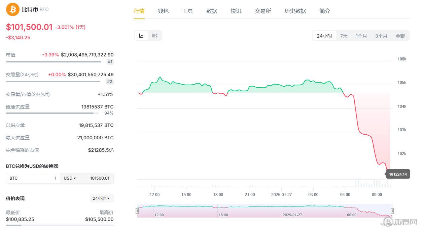Grab the left navigator range handle
Image resolution: width=421 pixels, height=231 pixels.
[137, 211]
